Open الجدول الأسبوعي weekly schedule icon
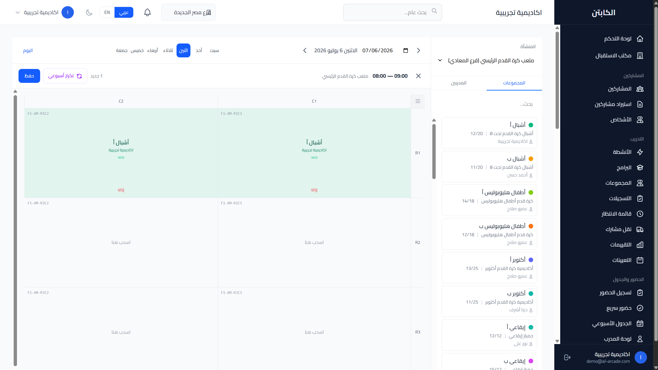The image size is (658, 370). tap(640, 323)
